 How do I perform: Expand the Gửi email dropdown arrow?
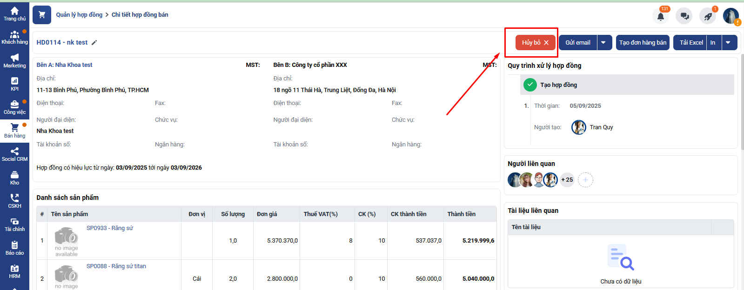pos(603,43)
